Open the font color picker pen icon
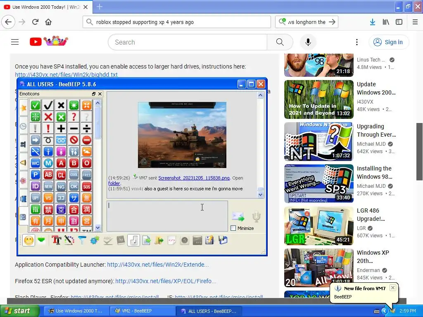 [x=69, y=240]
